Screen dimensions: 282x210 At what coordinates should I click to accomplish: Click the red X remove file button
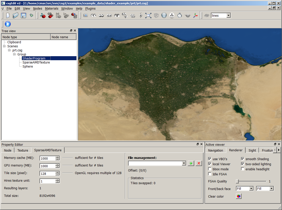[199, 163]
